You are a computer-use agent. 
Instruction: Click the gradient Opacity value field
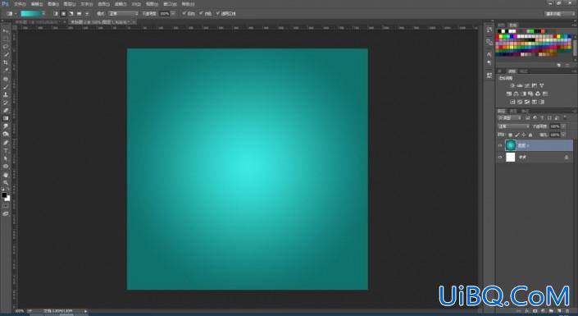coord(165,14)
